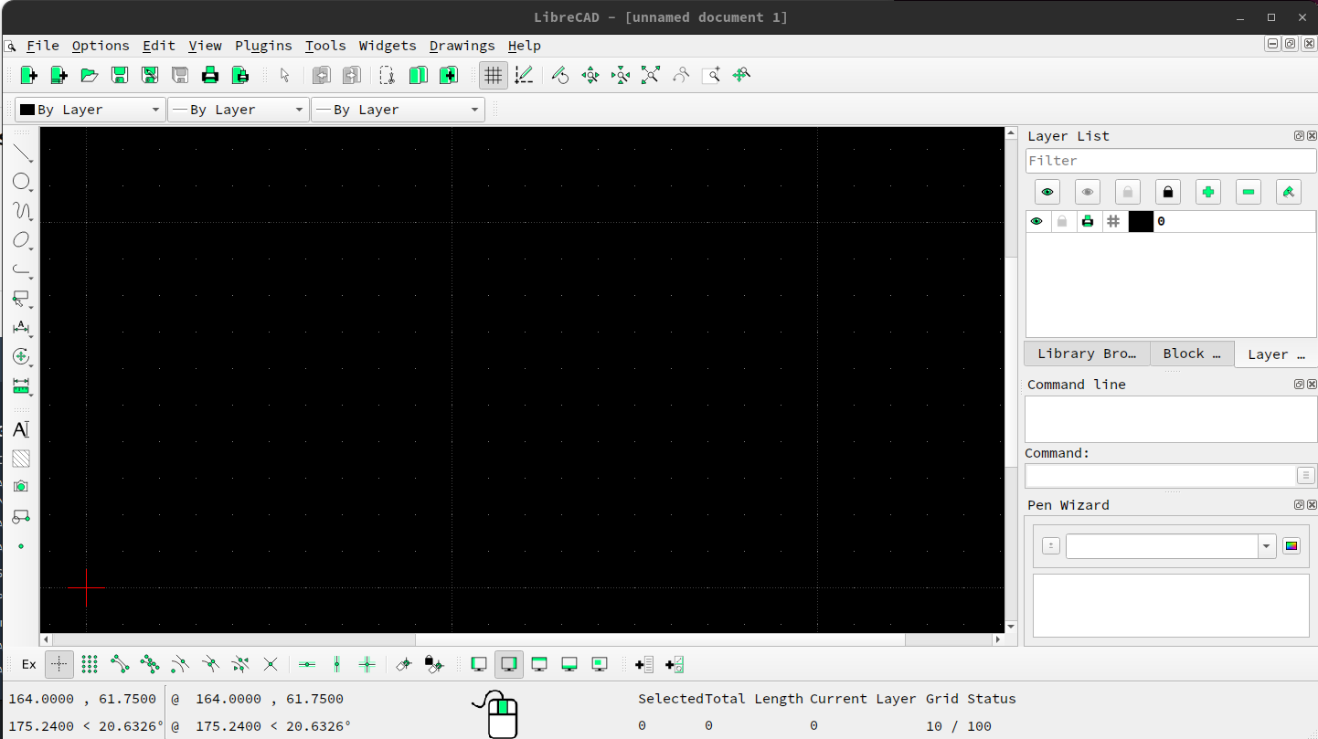Image resolution: width=1318 pixels, height=739 pixels.
Task: Print the drawing with the printer icon
Action: pyautogui.click(x=210, y=75)
